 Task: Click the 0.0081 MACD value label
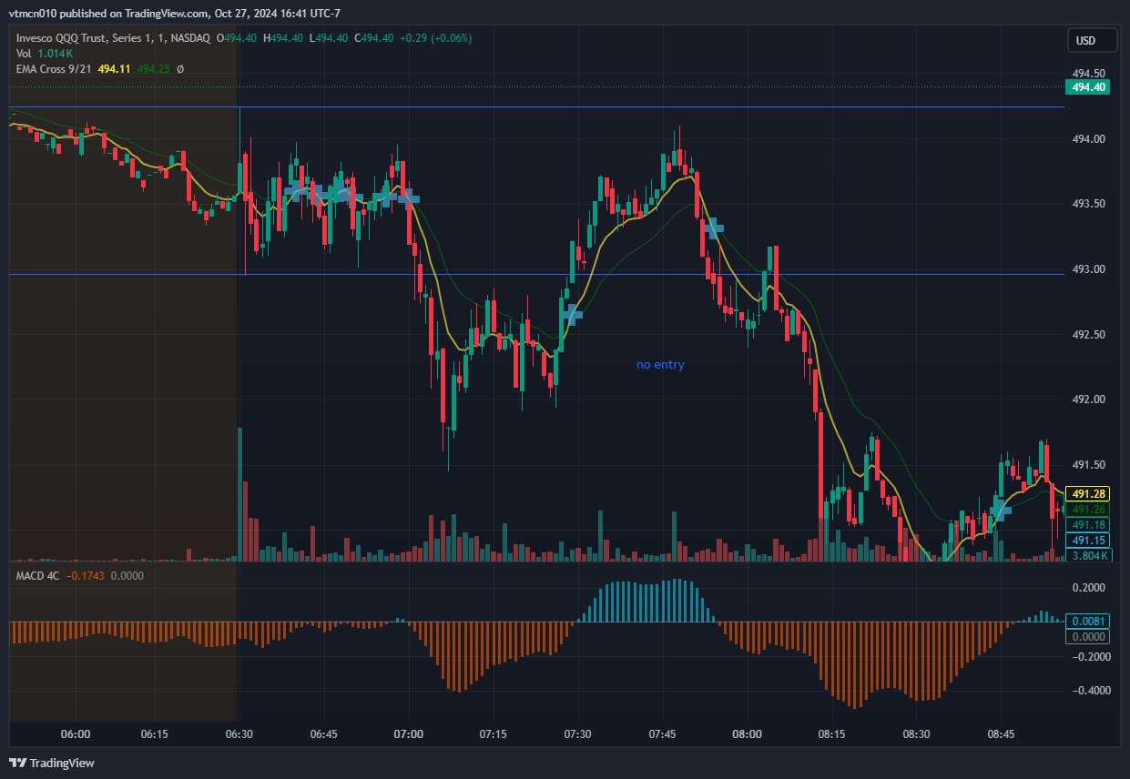coord(1089,622)
